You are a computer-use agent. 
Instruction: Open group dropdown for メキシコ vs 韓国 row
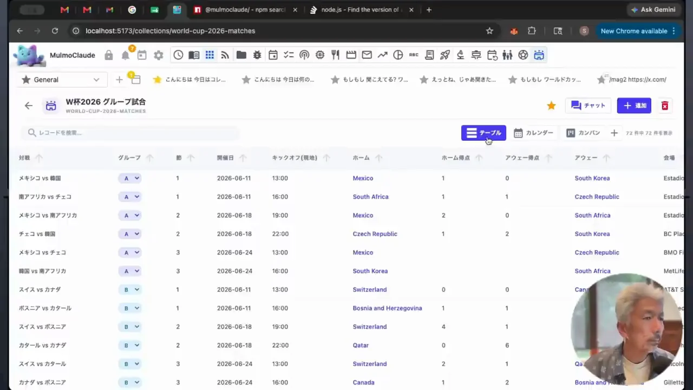(130, 178)
